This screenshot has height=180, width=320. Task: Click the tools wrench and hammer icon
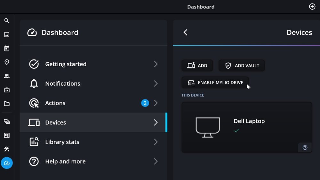point(7,149)
